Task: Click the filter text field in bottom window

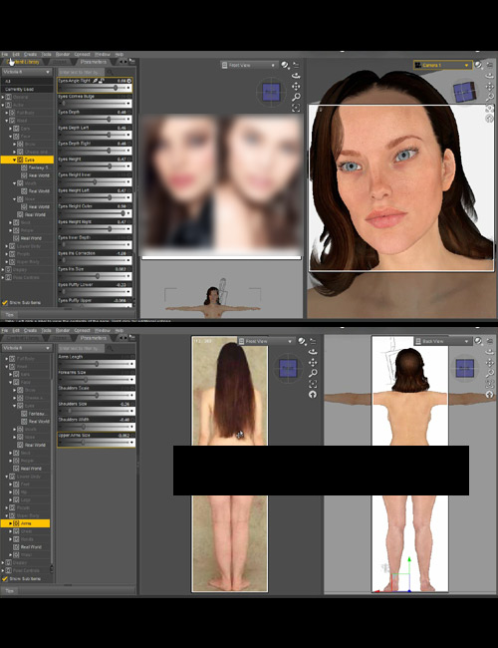Action: (x=82, y=348)
